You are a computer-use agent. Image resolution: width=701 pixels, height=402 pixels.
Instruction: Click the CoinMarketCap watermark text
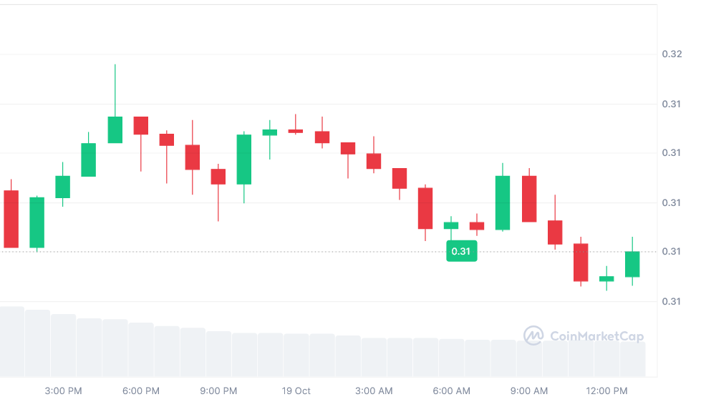click(x=596, y=336)
